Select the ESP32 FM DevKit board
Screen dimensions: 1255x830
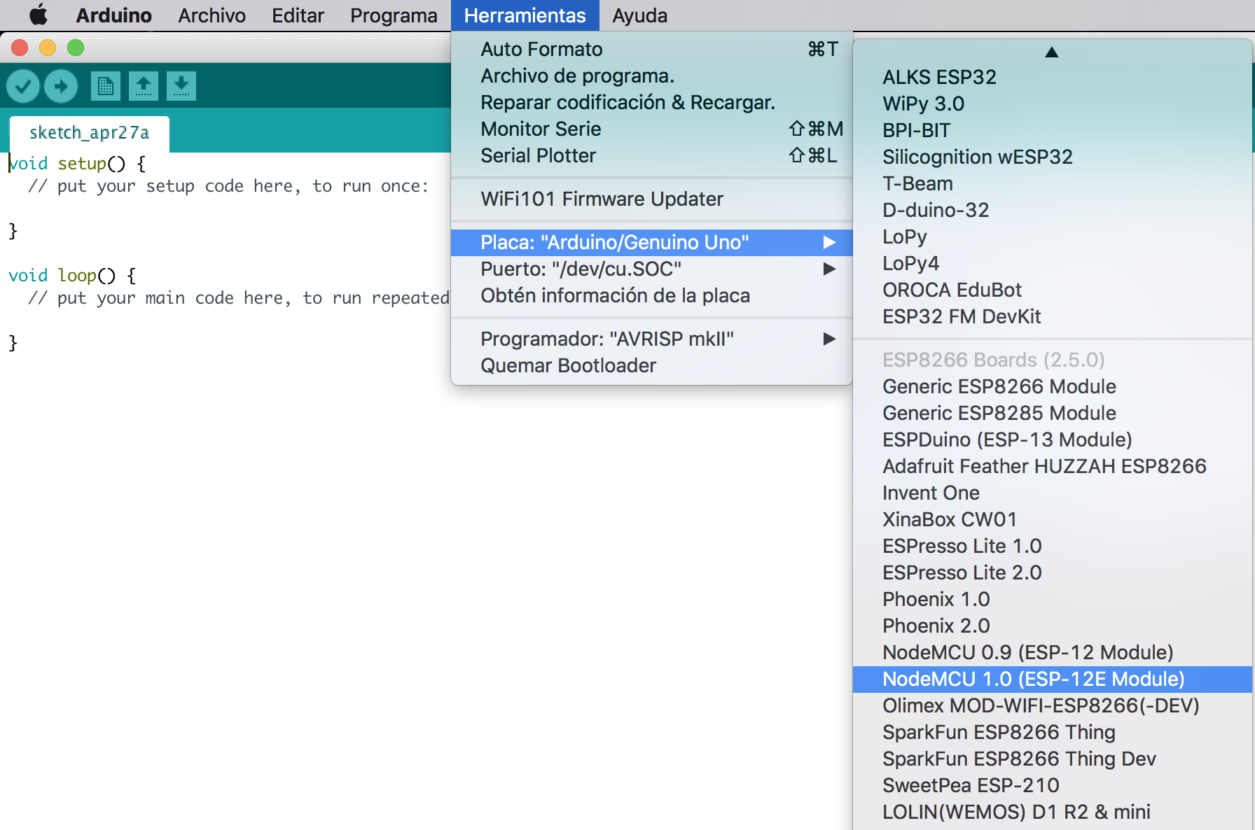point(1053,316)
